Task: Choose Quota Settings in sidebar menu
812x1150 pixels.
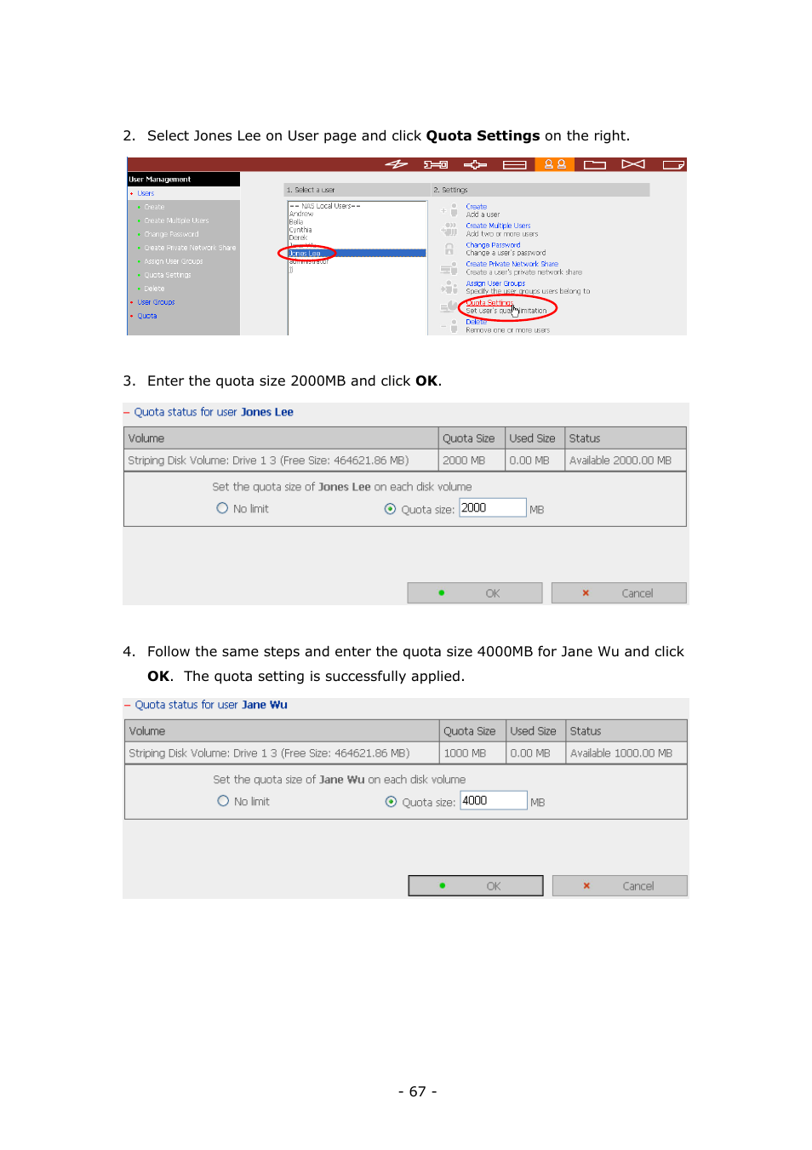Action: coord(168,275)
